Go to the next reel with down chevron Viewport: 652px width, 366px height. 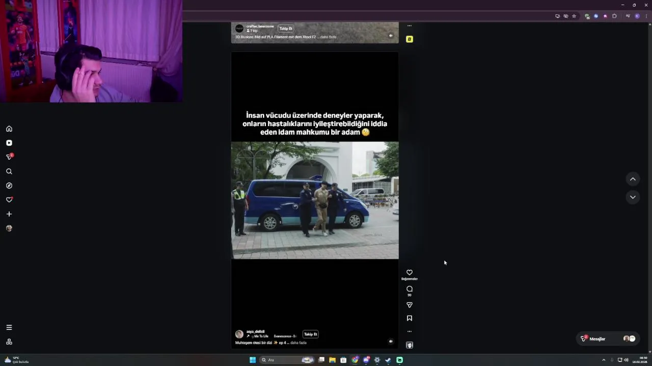[x=633, y=197]
